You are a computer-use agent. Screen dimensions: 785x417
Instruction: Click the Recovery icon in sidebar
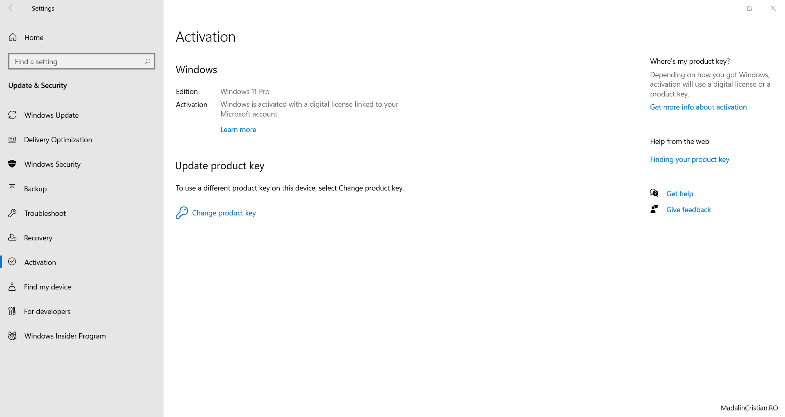pyautogui.click(x=13, y=238)
